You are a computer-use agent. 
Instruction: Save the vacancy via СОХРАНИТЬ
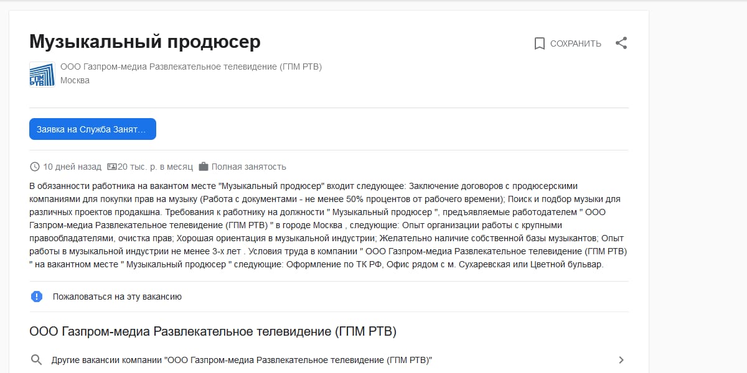575,44
